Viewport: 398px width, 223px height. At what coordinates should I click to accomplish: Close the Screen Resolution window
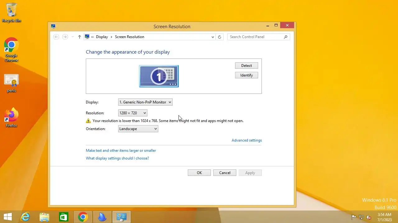287,25
